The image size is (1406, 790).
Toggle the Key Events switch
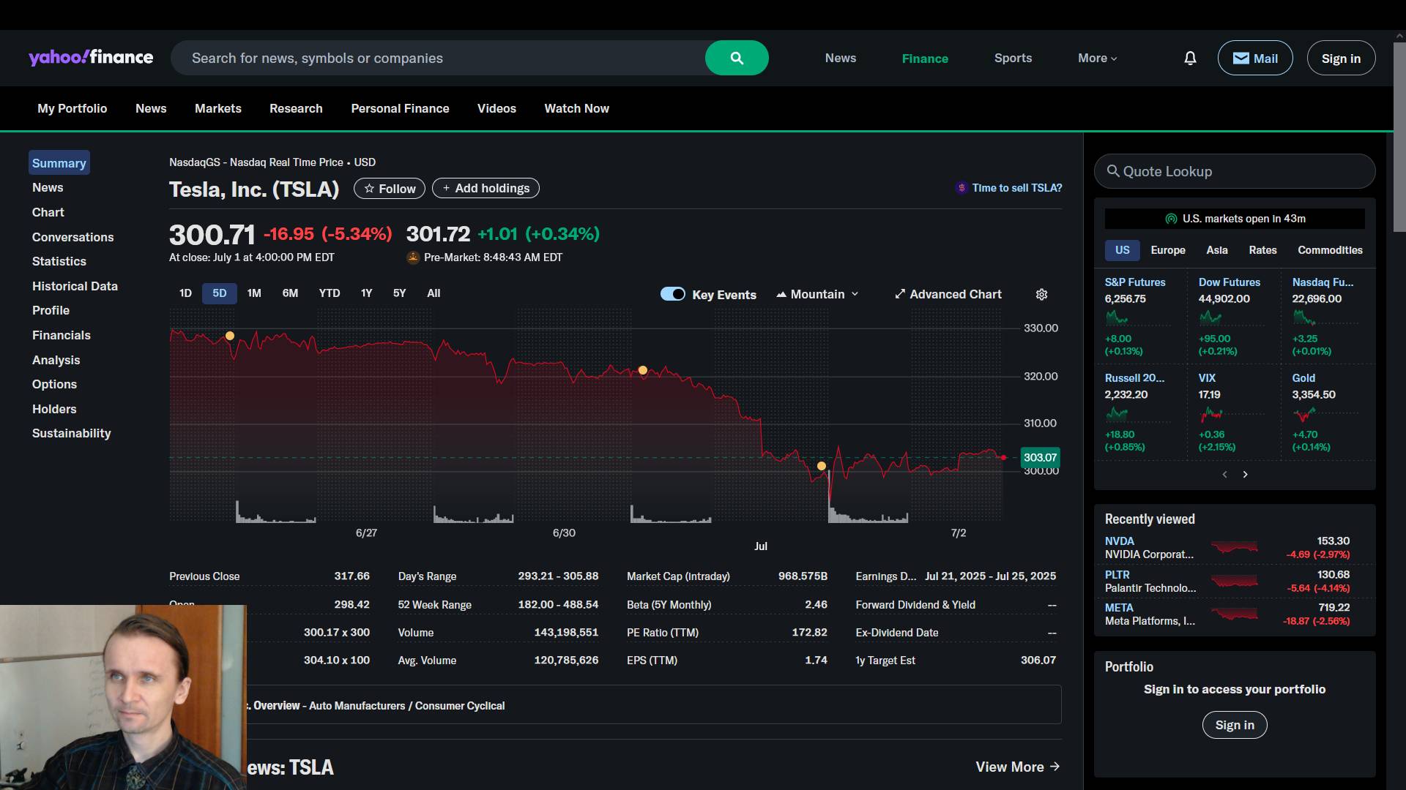coord(672,294)
